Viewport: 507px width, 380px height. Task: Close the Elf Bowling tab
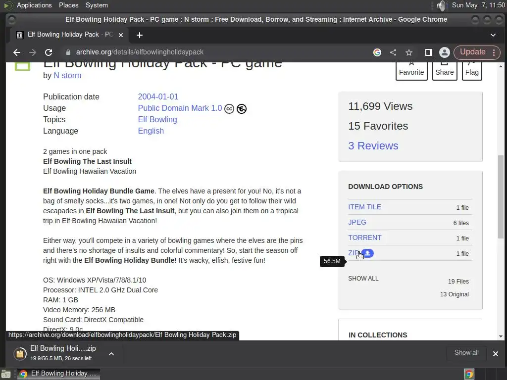click(121, 35)
